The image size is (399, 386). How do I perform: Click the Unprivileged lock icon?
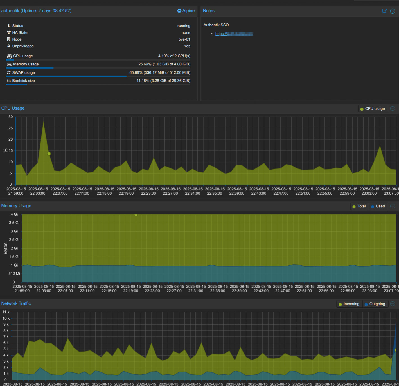9,46
